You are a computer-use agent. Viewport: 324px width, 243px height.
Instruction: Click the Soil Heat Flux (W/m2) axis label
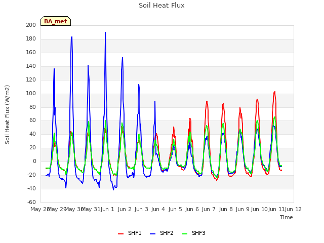(x=7, y=114)
